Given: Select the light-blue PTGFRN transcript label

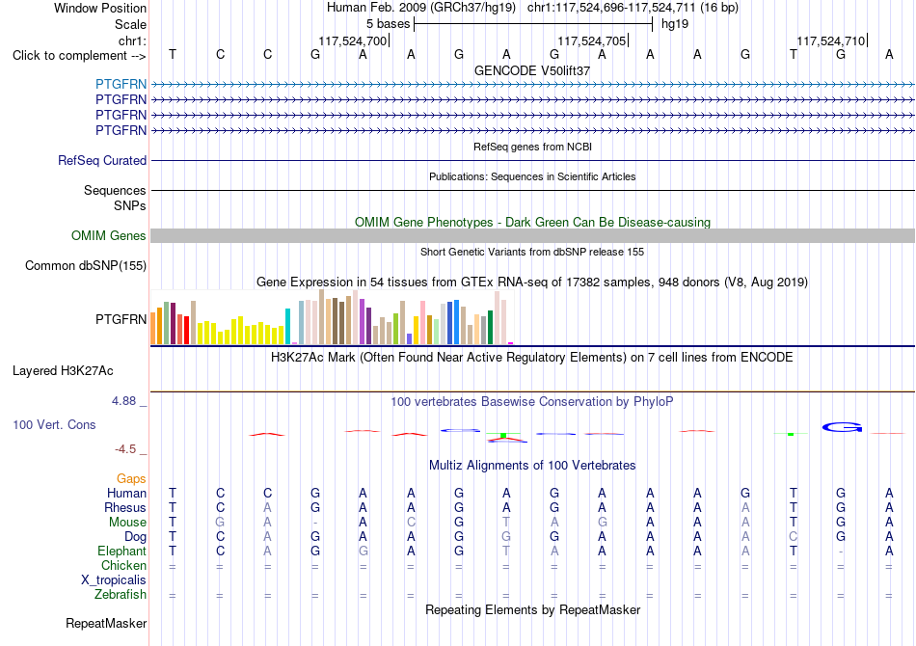Looking at the screenshot, I should (x=121, y=84).
